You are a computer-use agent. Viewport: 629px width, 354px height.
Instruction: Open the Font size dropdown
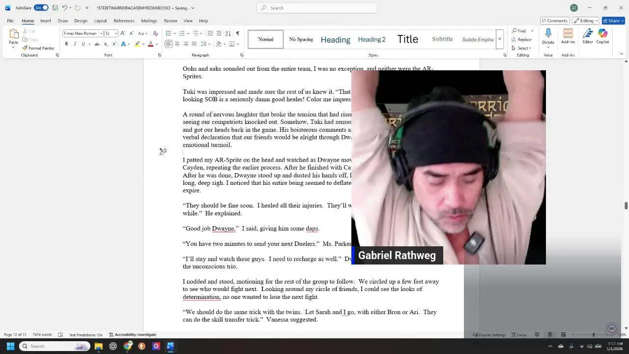(115, 33)
